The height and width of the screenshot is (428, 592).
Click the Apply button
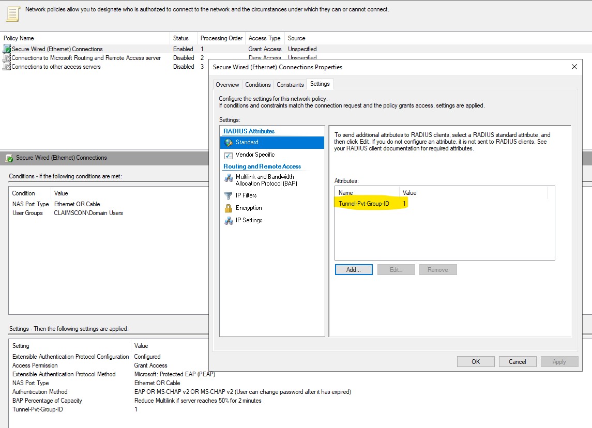pyautogui.click(x=559, y=361)
